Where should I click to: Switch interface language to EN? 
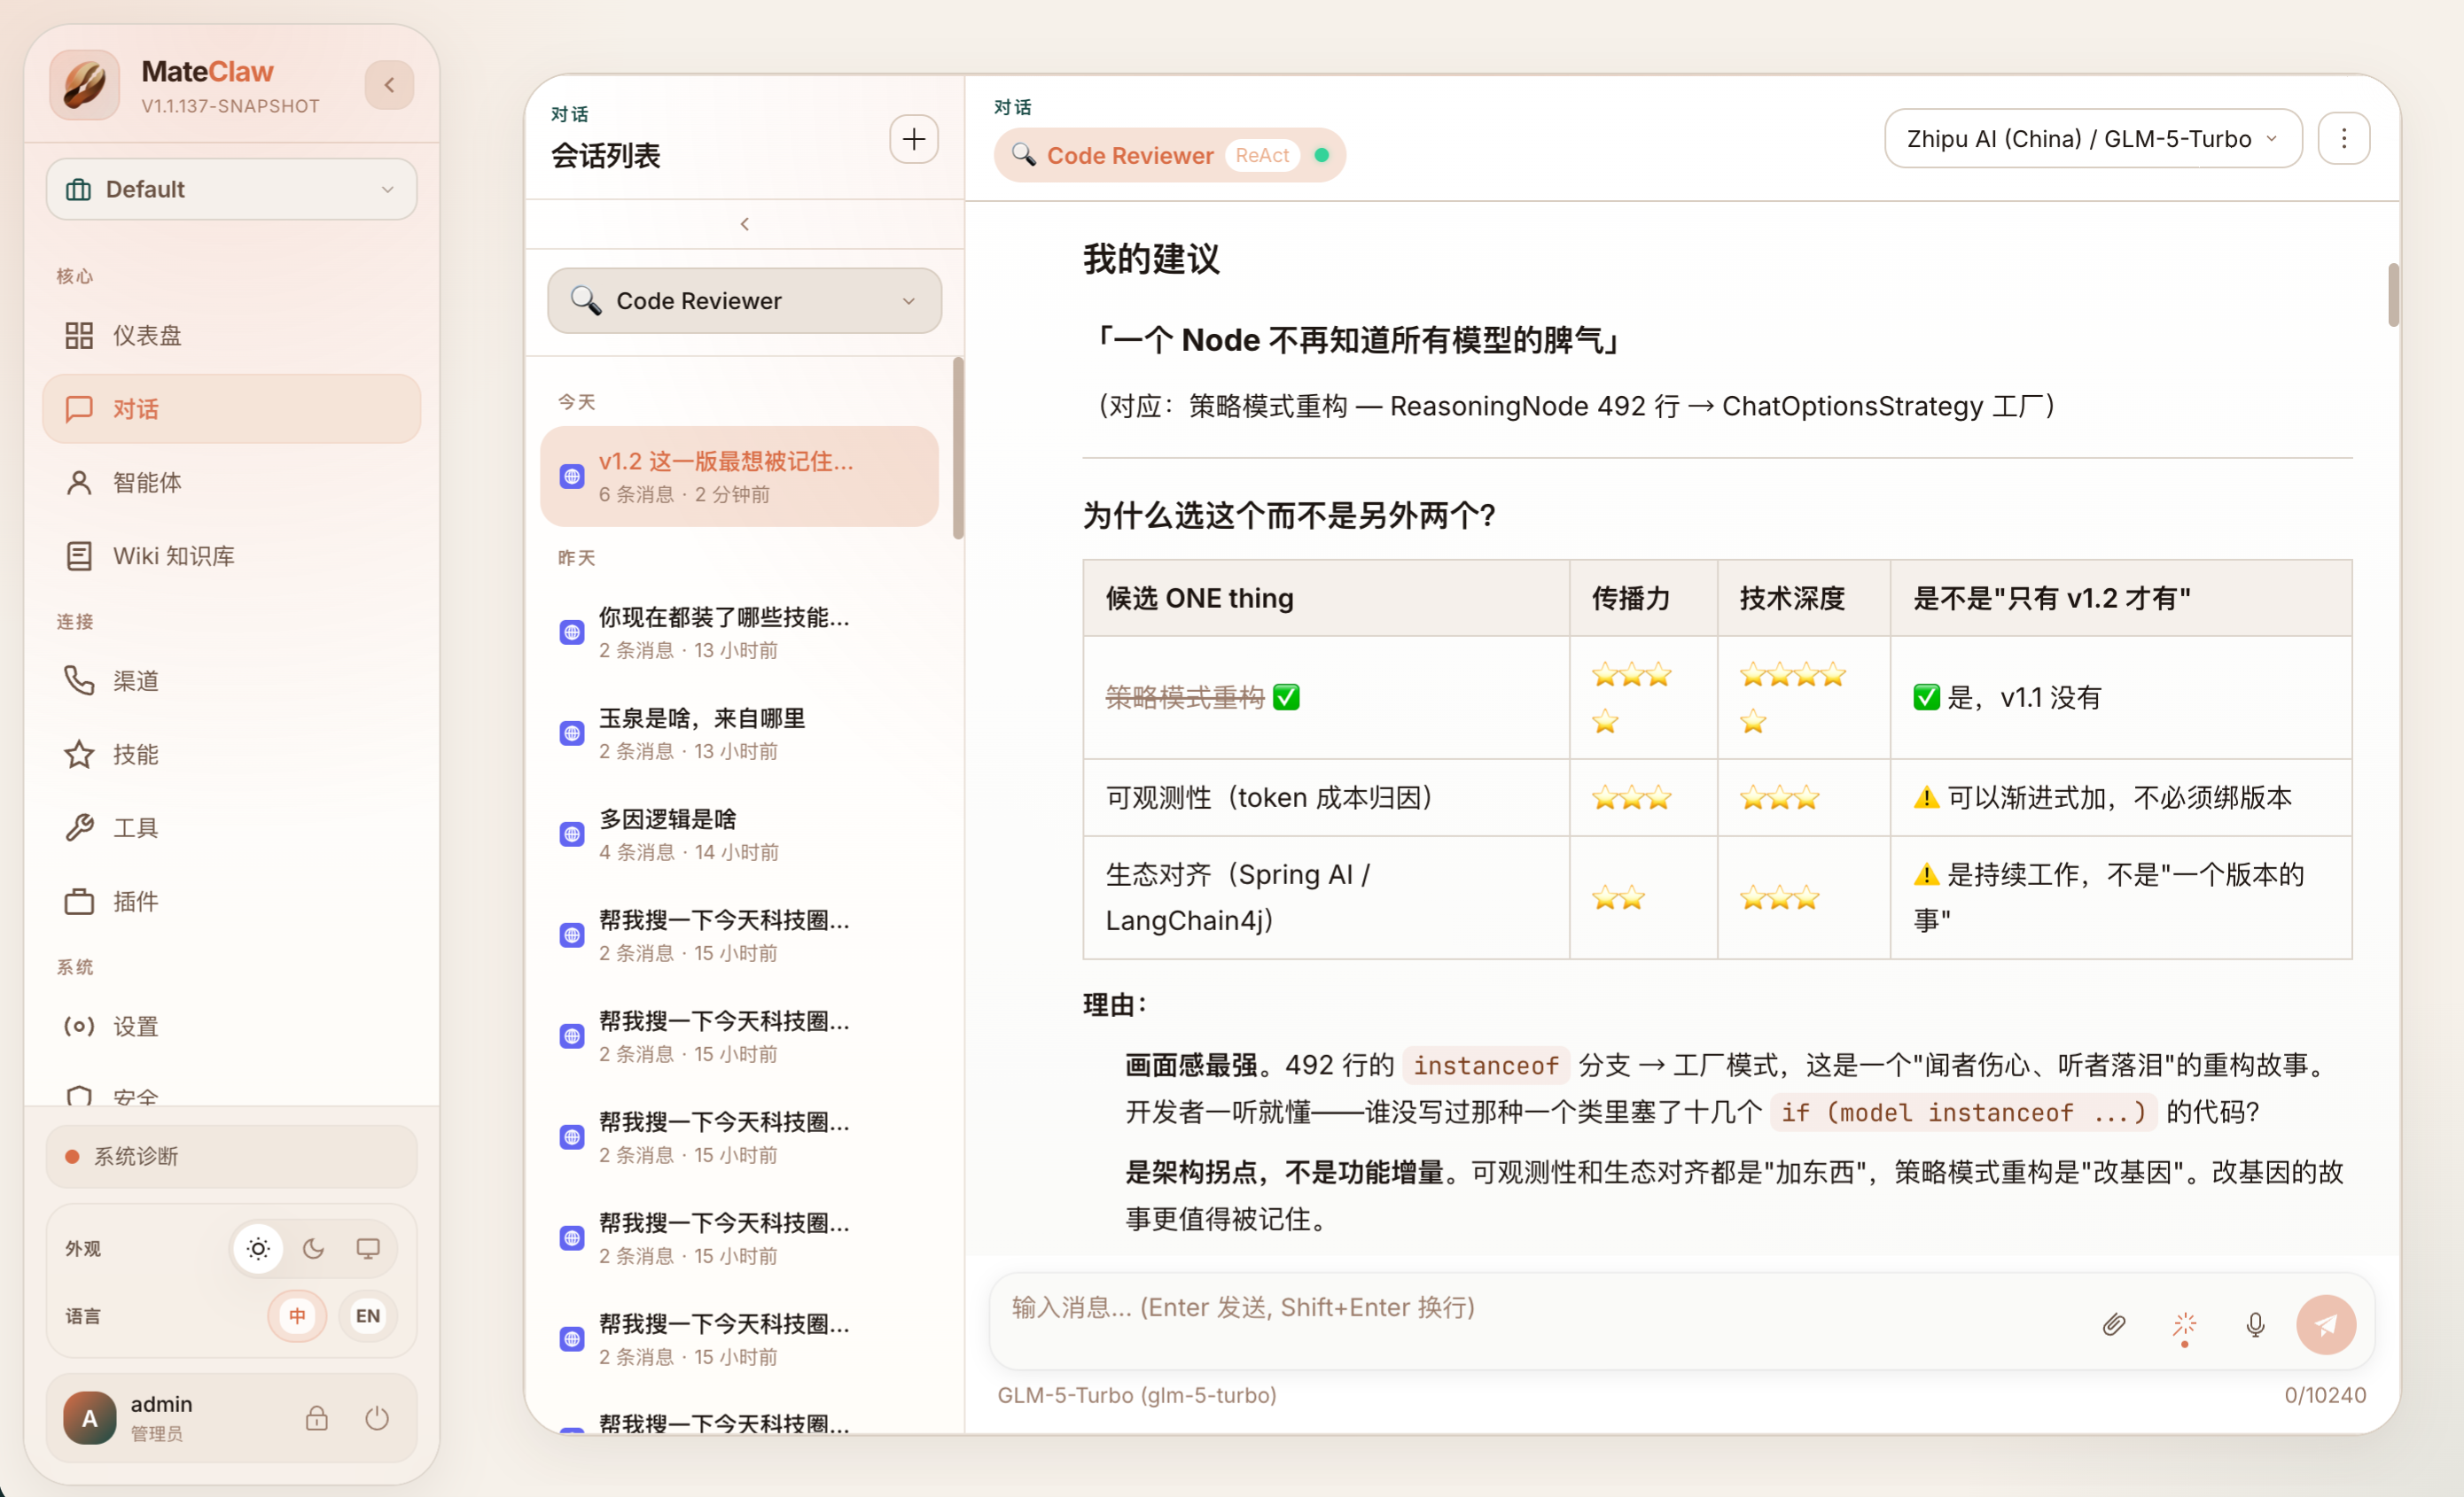367,1316
